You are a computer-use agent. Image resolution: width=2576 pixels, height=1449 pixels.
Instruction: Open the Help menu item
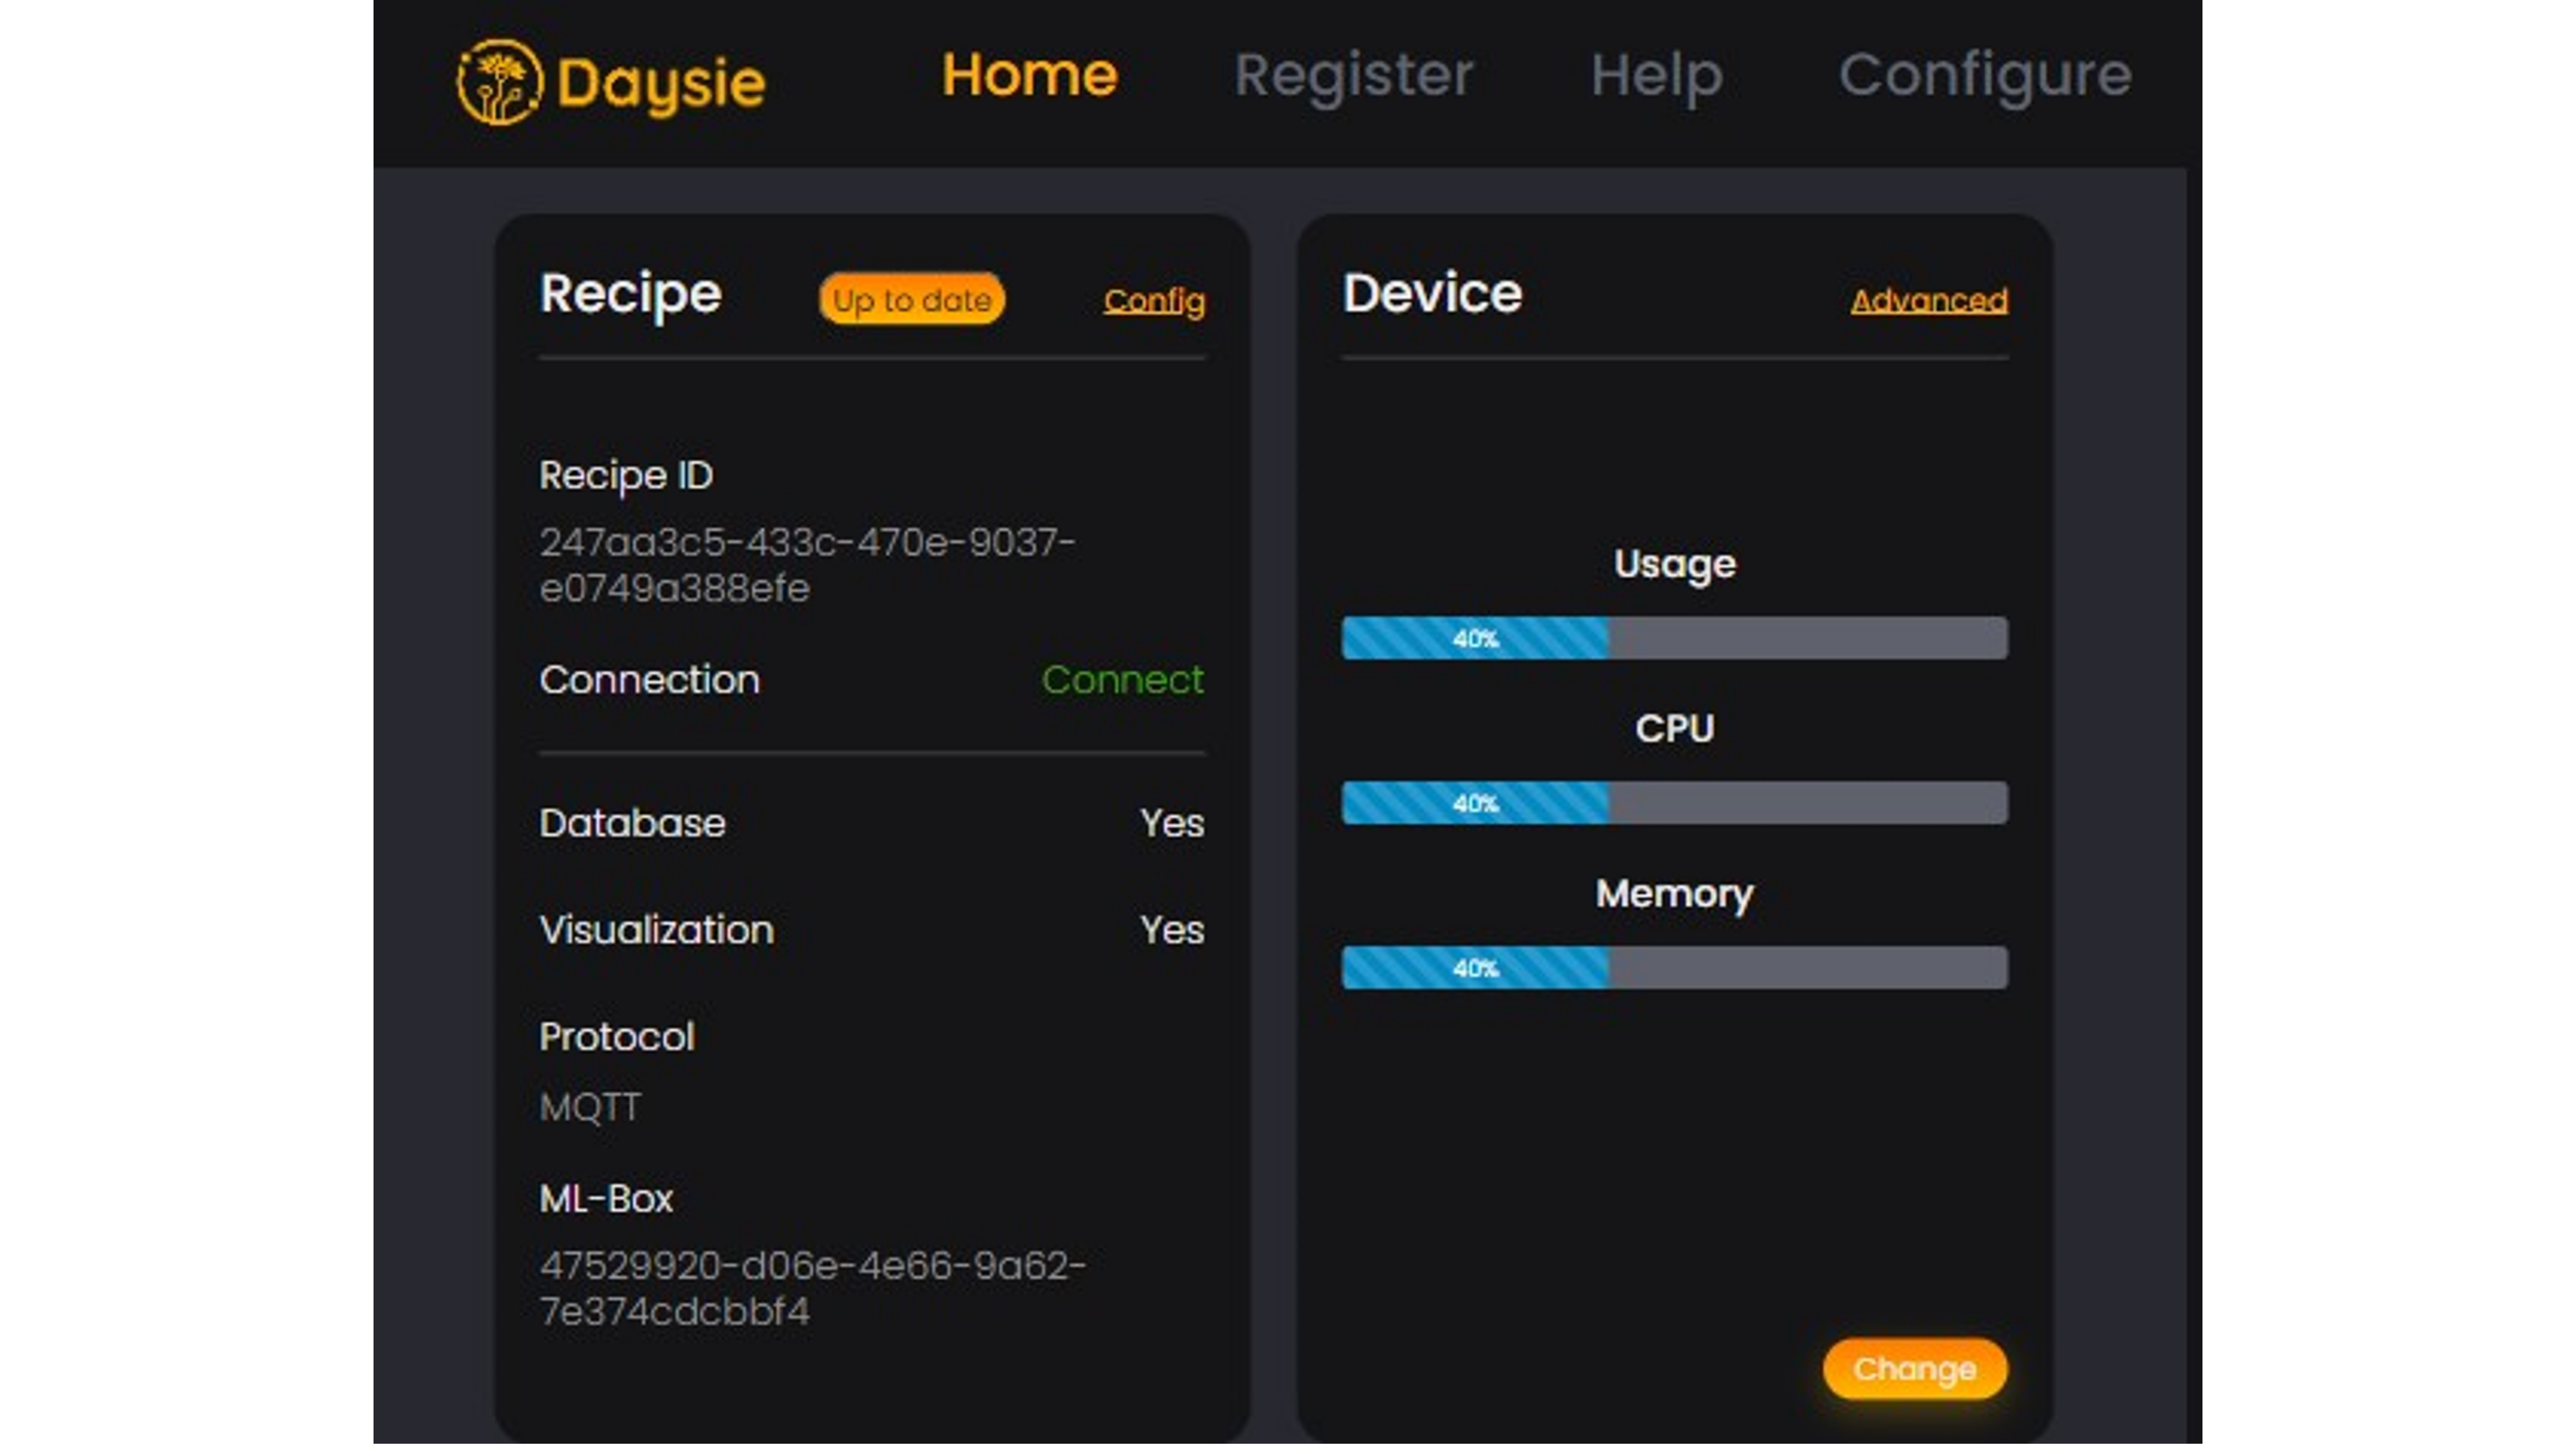1656,77
